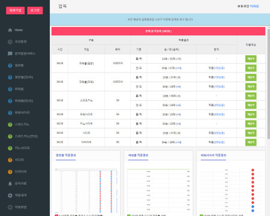Click the blue notice banner at top

click(160, 19)
